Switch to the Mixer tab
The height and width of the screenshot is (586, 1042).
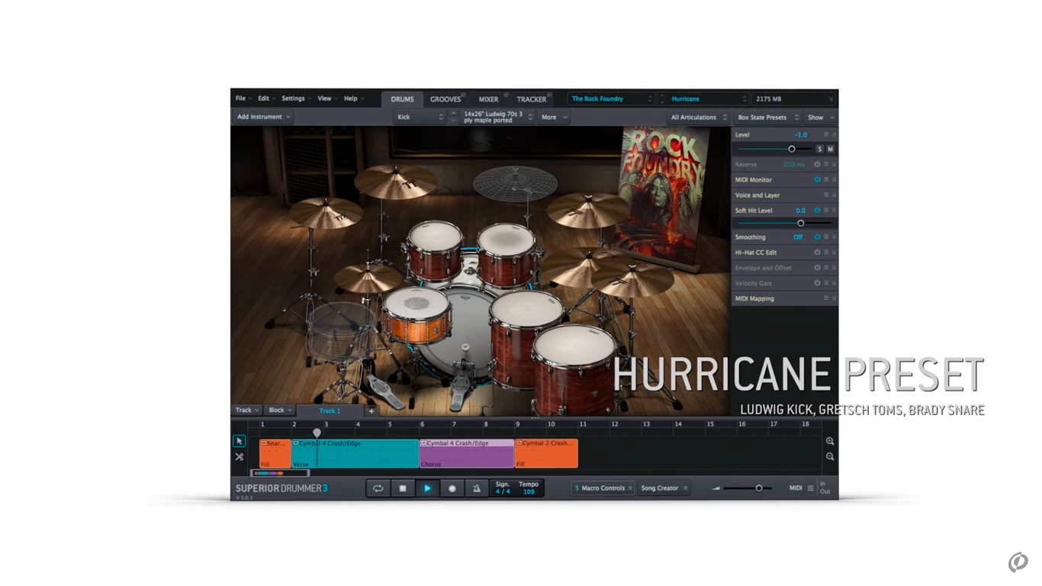pyautogui.click(x=488, y=99)
